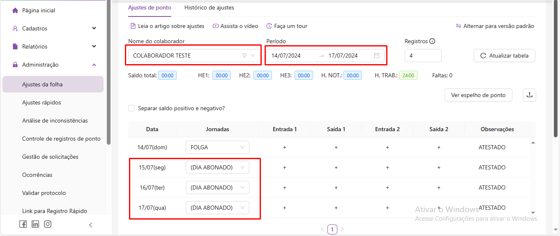The width and height of the screenshot is (560, 236).
Task: Open the FOLGA jornada dropdown for 14/07
Action: click(217, 147)
